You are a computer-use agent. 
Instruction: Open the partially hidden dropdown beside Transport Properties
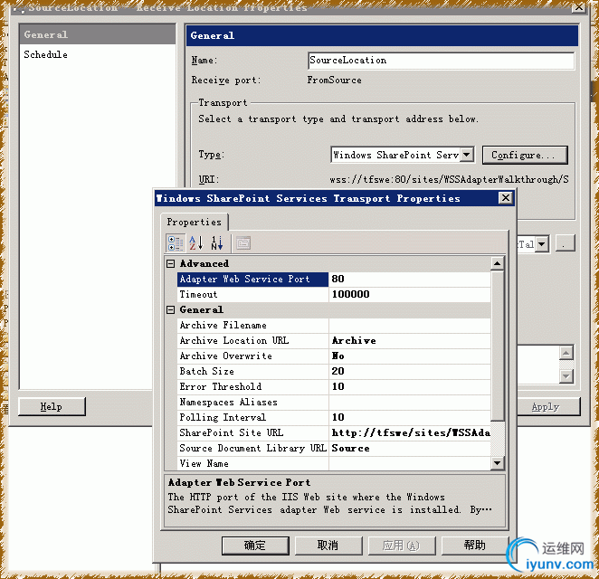pyautogui.click(x=542, y=243)
